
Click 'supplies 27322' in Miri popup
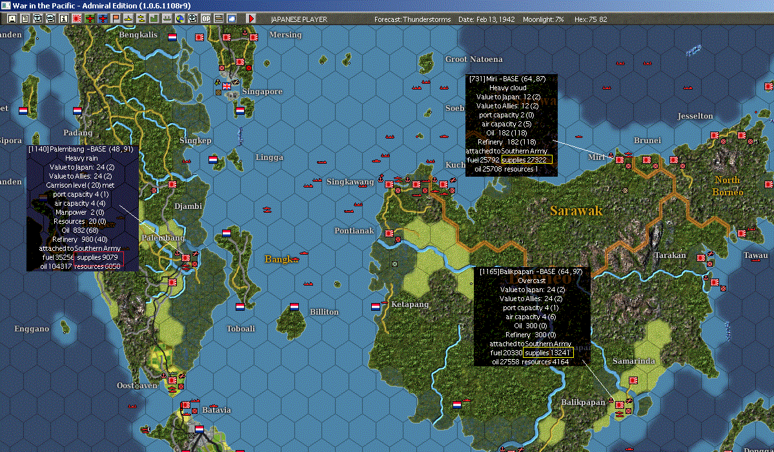524,160
